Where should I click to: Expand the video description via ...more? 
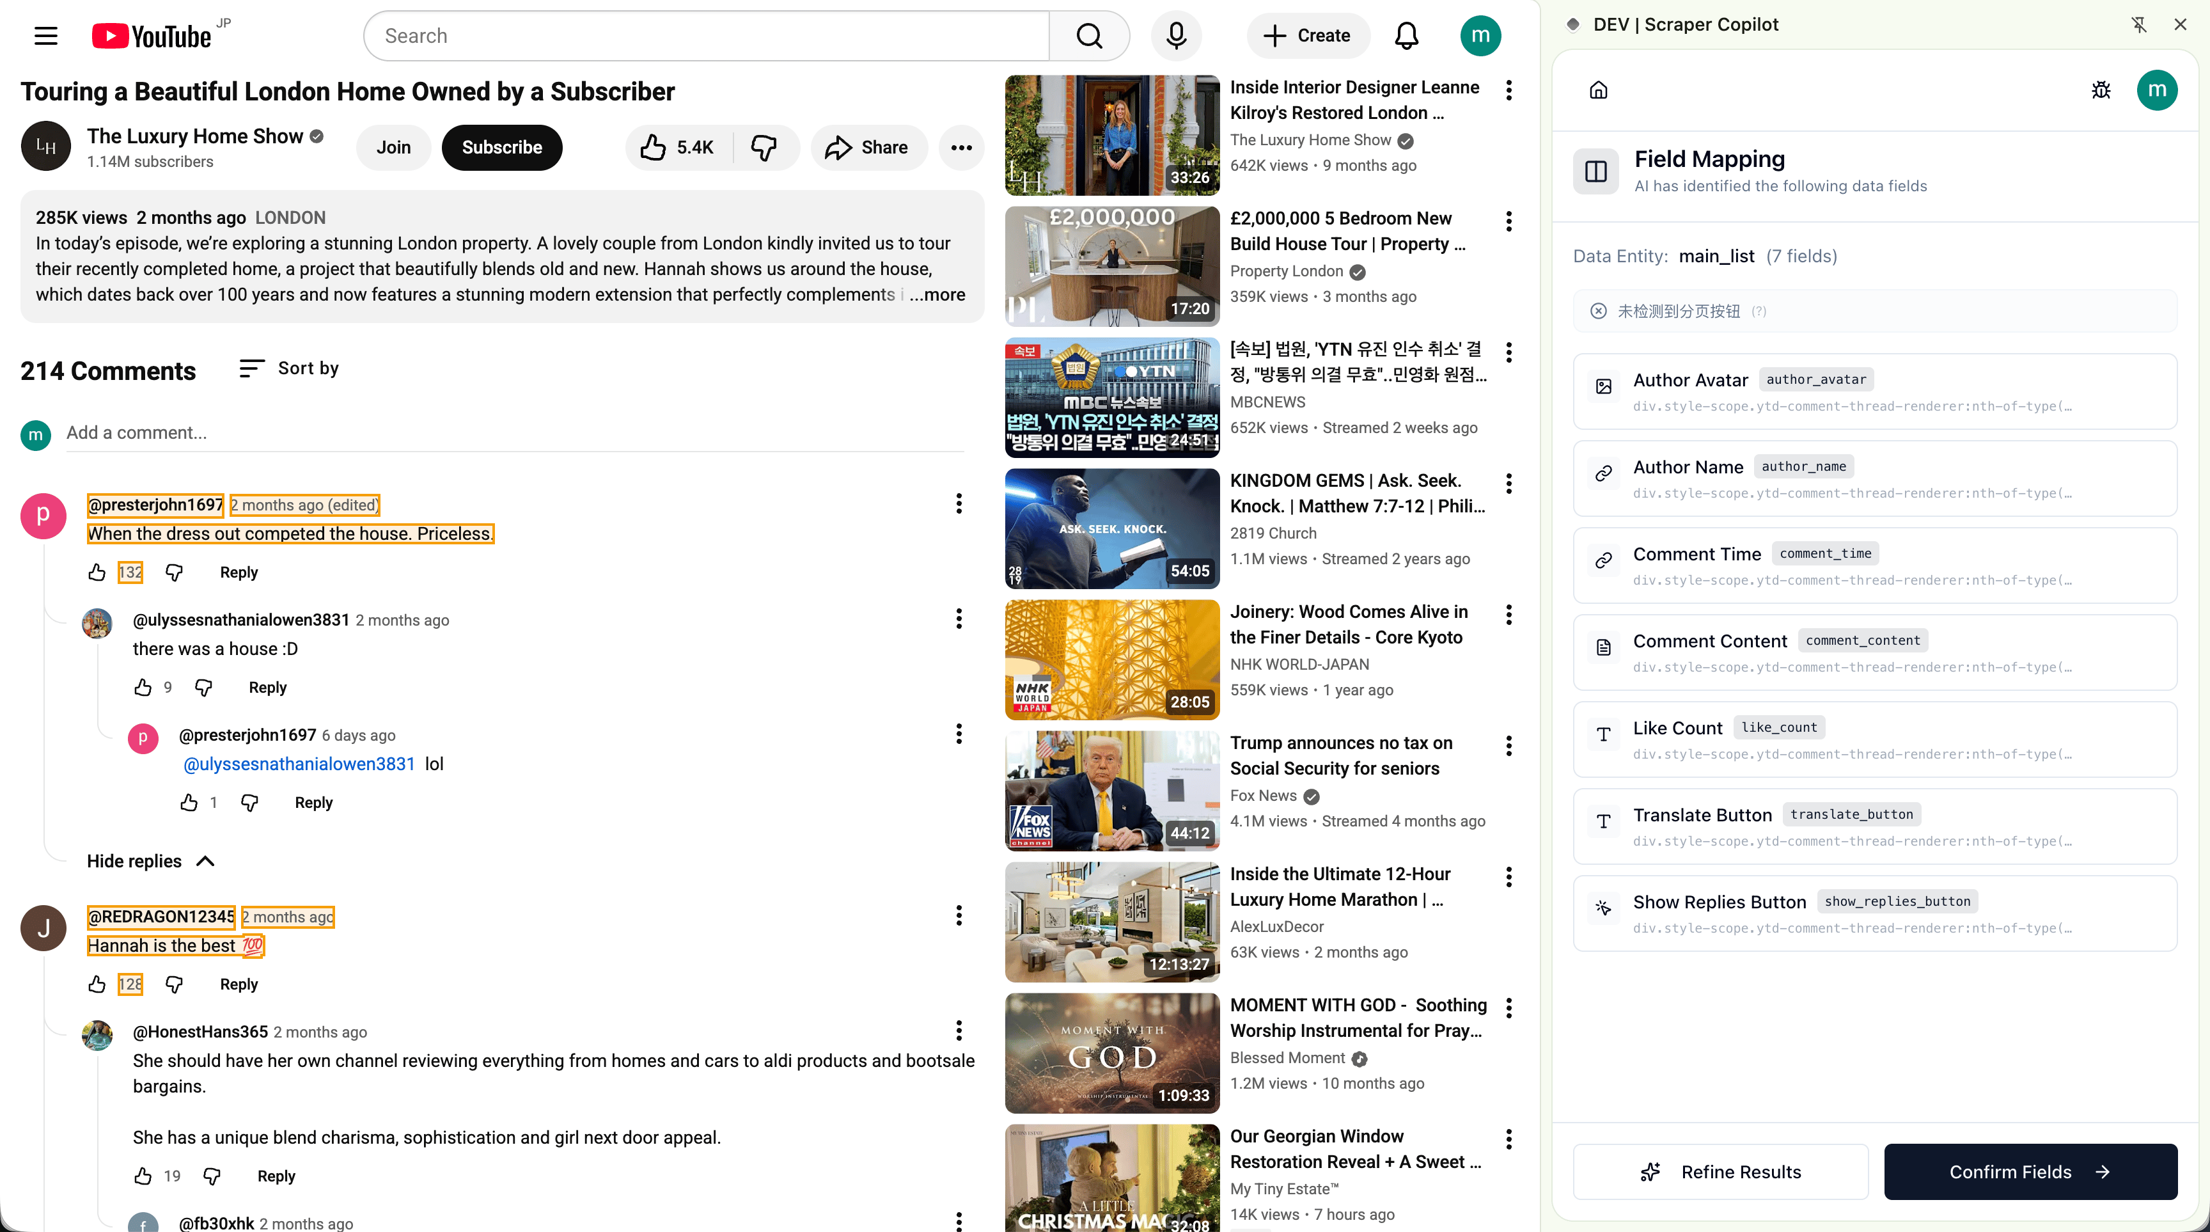pyautogui.click(x=937, y=294)
